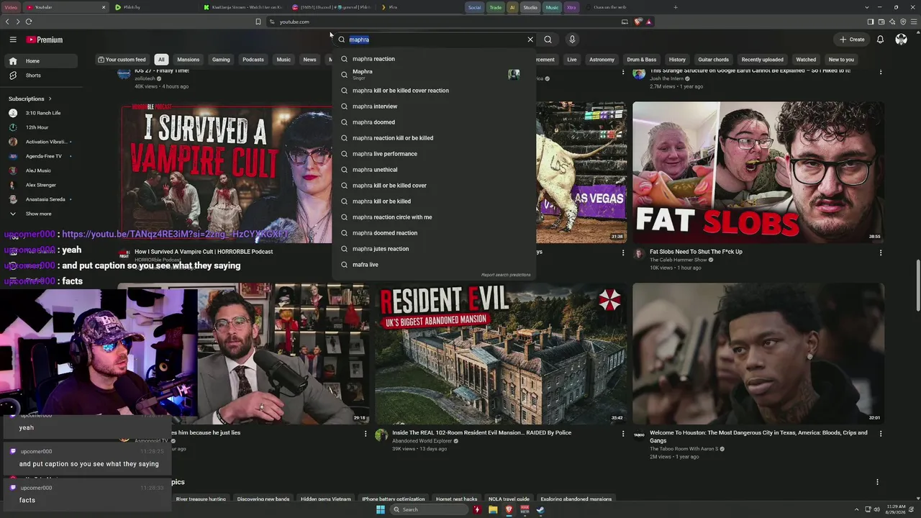Select the Recently uploaded filter chip
The width and height of the screenshot is (921, 518).
coord(762,60)
